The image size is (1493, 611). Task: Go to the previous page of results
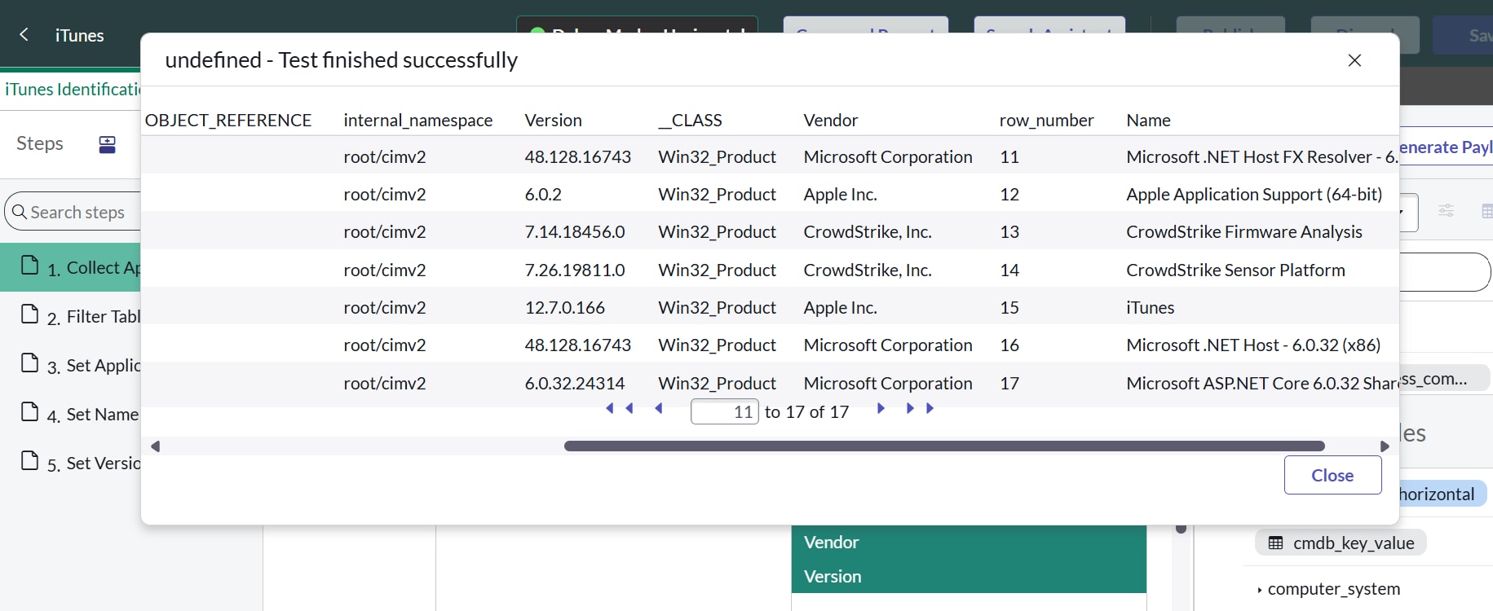coord(659,408)
